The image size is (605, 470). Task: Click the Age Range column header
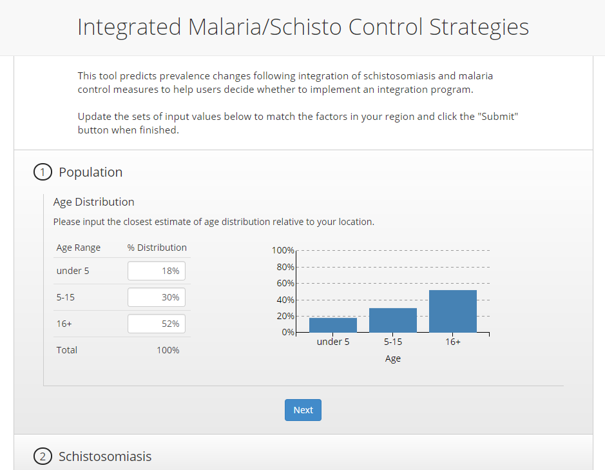(x=79, y=248)
